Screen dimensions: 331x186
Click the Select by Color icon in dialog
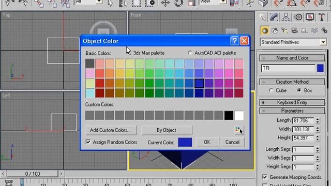click(239, 130)
